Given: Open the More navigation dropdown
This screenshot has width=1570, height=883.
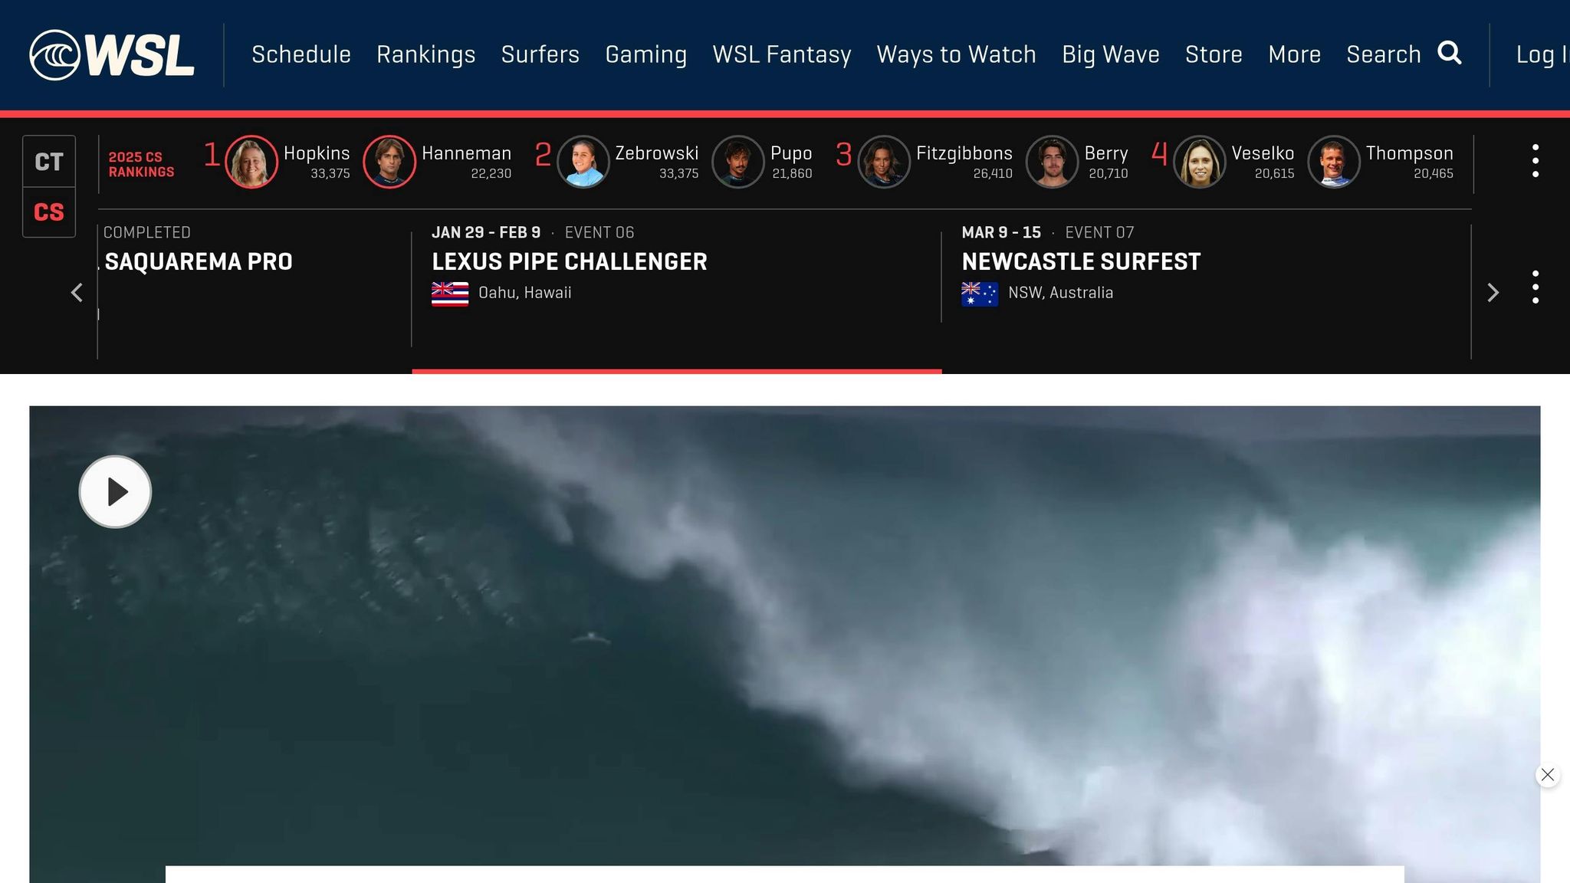Looking at the screenshot, I should point(1294,54).
